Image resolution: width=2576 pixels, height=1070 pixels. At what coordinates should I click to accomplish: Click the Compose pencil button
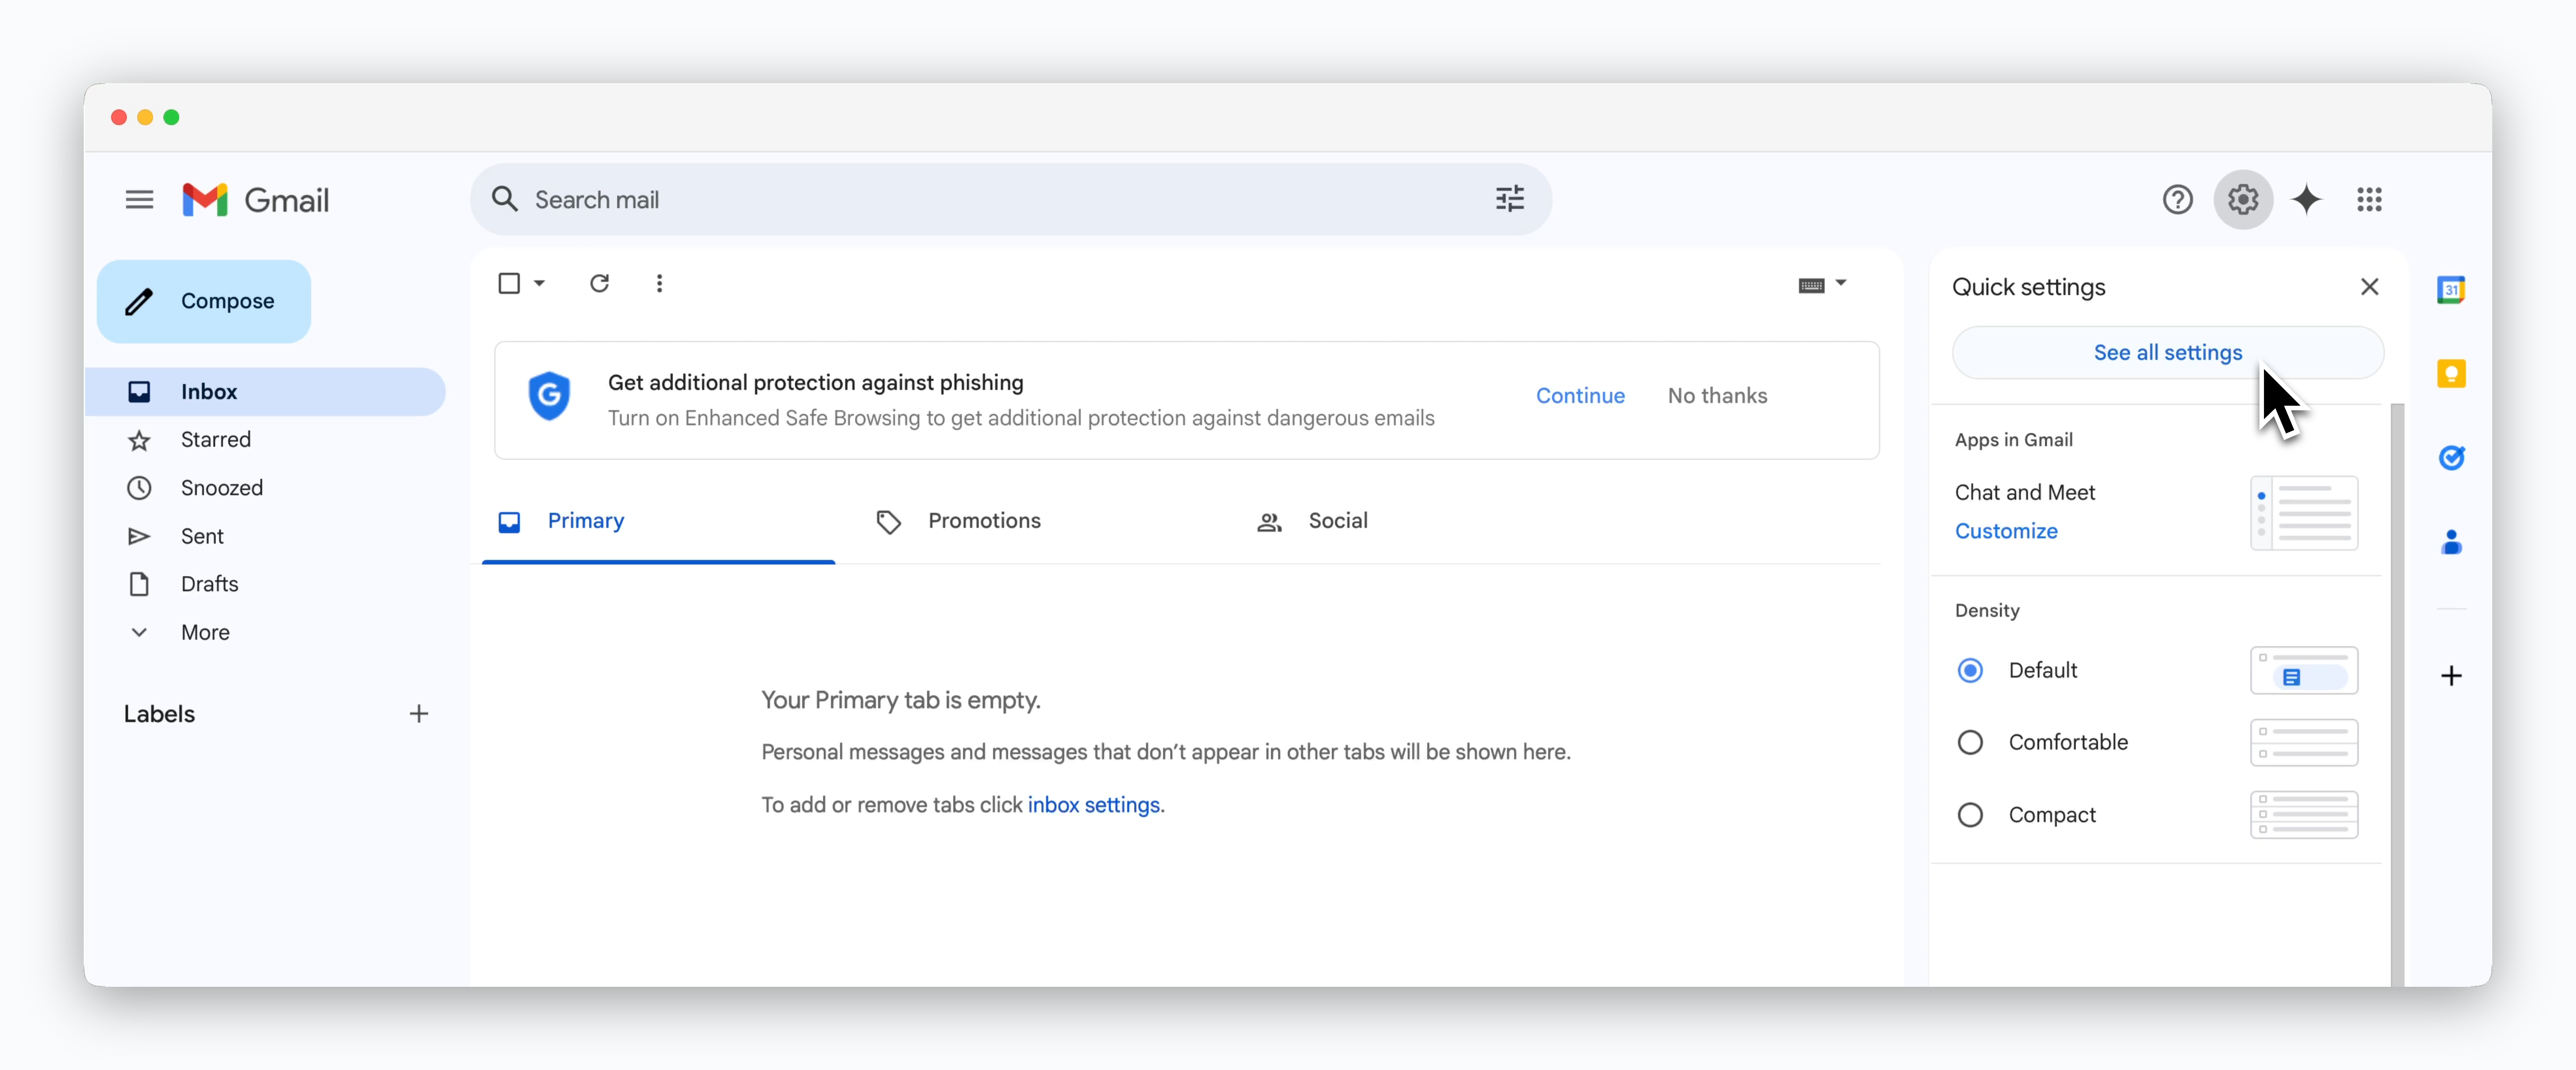click(204, 301)
